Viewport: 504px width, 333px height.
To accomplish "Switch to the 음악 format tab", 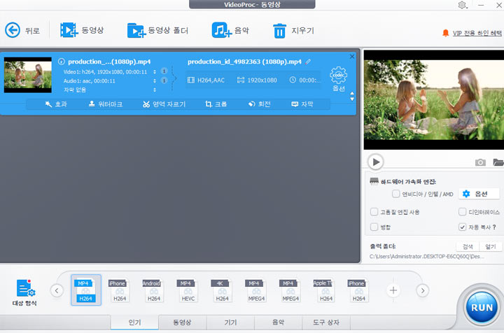I will 278,322.
